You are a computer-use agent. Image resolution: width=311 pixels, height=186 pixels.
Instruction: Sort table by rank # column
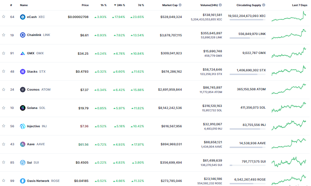[11, 5]
